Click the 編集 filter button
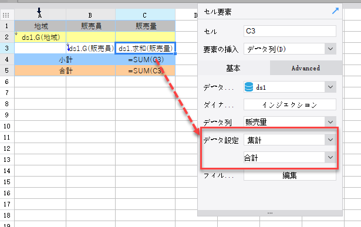This screenshot has height=227, width=361. click(x=290, y=176)
